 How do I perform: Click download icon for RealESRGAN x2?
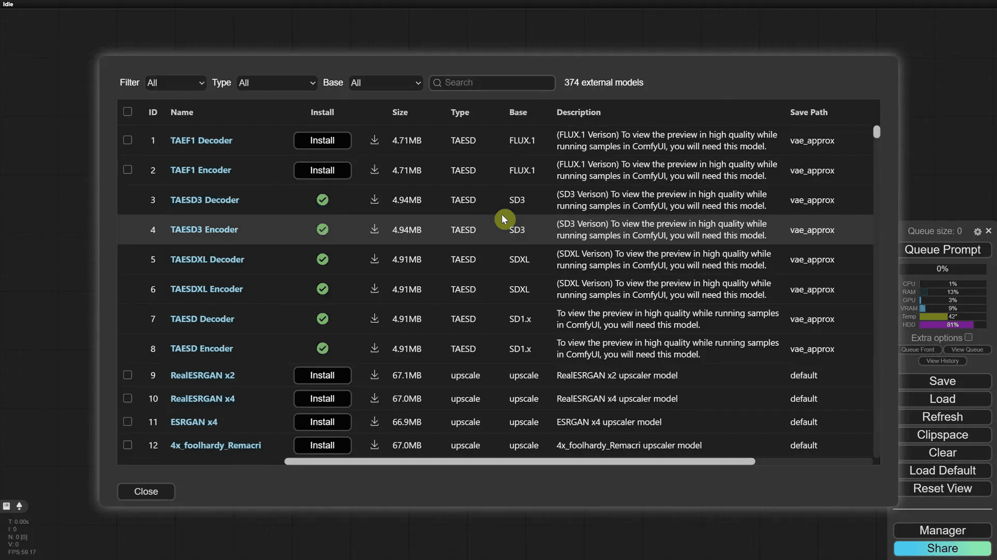pyautogui.click(x=374, y=375)
